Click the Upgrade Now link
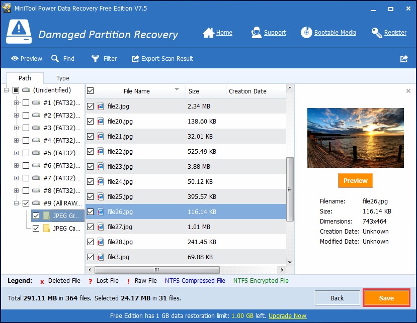The height and width of the screenshot is (323, 417). coord(287,316)
